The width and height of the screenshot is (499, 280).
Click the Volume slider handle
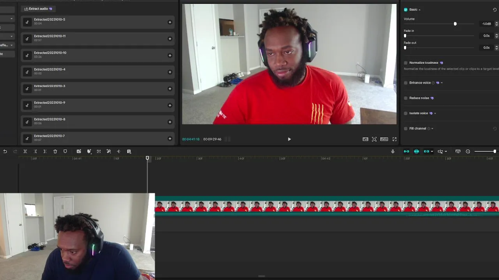coord(455,24)
